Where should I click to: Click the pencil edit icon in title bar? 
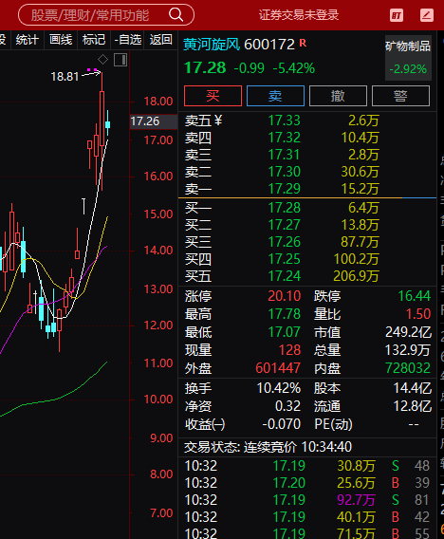(x=427, y=15)
